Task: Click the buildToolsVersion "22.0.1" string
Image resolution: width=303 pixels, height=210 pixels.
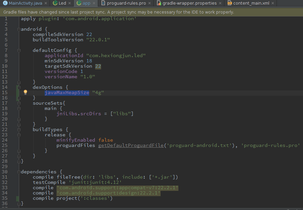Action: pos(98,40)
